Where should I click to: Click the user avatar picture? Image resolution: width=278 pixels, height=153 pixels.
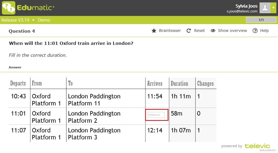point(265,8)
